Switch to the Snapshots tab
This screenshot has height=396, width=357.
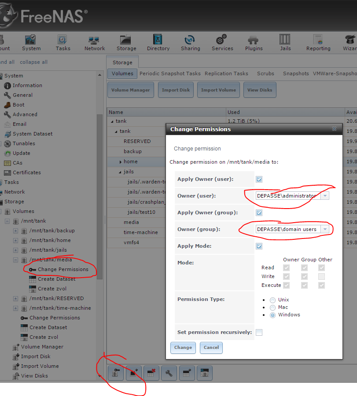point(296,73)
